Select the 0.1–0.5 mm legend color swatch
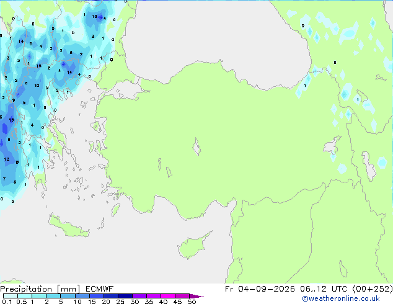393x304 pixels. click(11, 296)
